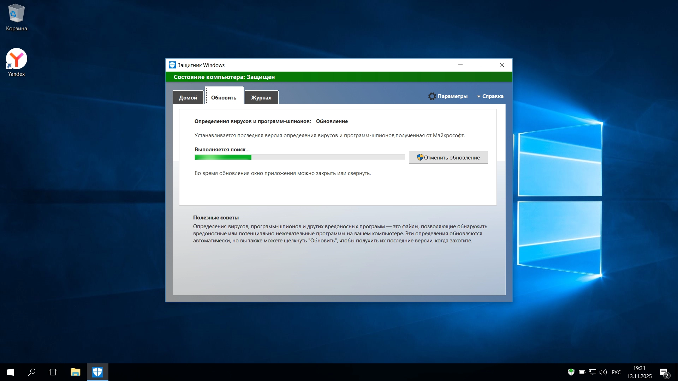The height and width of the screenshot is (381, 678).
Task: Click the shield icon in the title bar
Action: (x=172, y=65)
